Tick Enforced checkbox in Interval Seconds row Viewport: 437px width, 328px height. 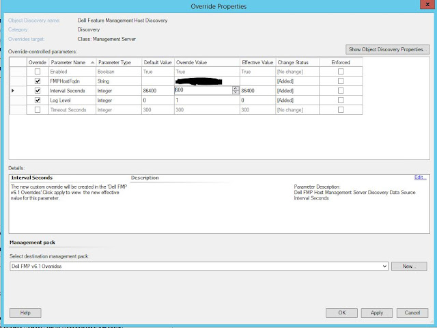tap(341, 91)
